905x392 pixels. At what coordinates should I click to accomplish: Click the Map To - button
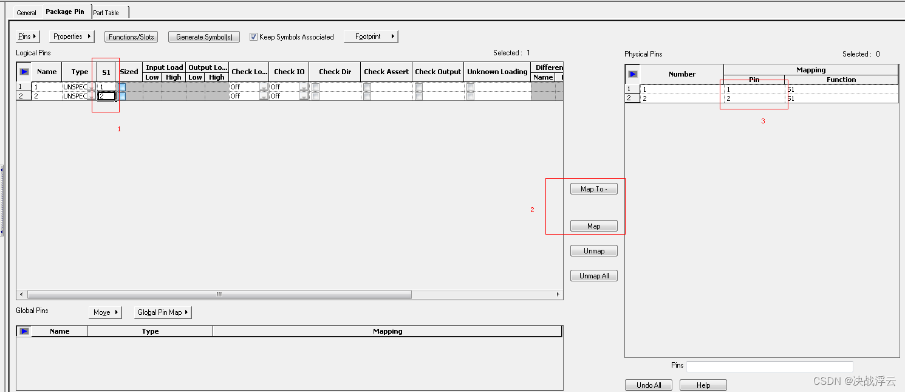coord(593,188)
